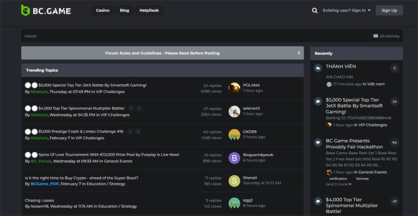Open the $4,000 Top Tier Spinomenal Multiplier Battle topic

tap(82, 108)
